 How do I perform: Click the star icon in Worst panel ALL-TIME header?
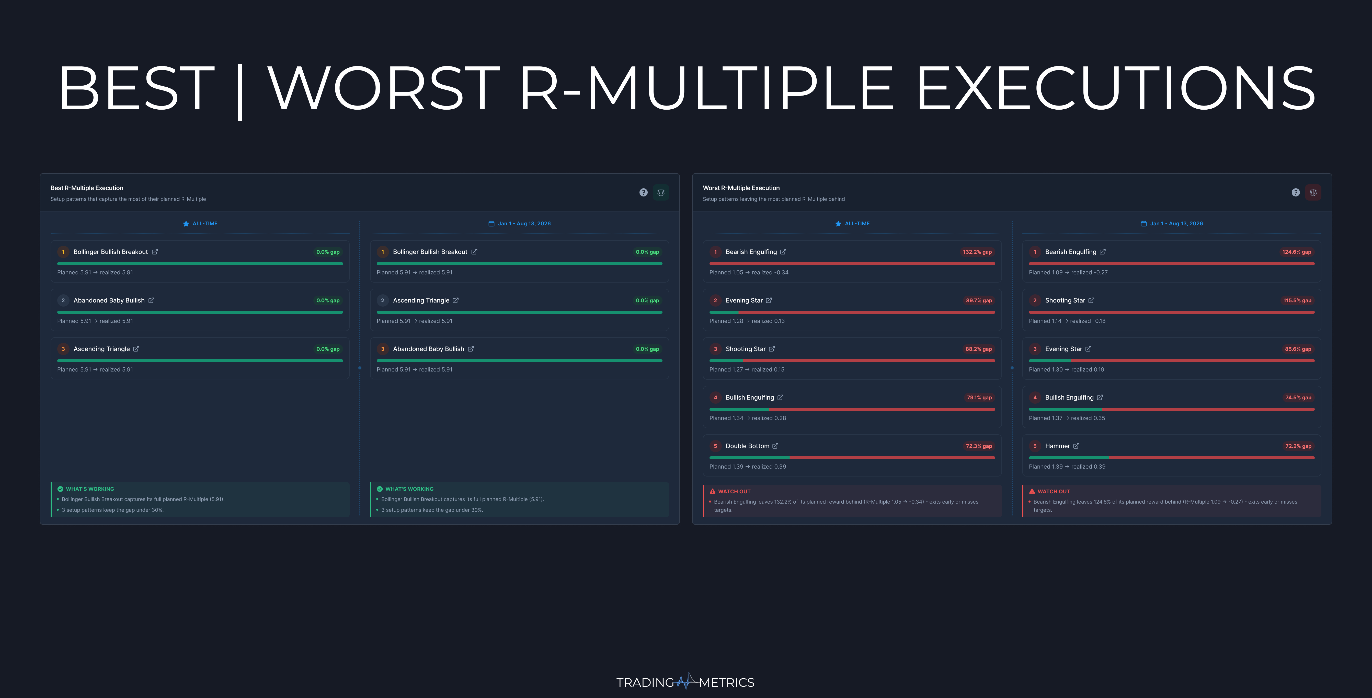click(838, 224)
